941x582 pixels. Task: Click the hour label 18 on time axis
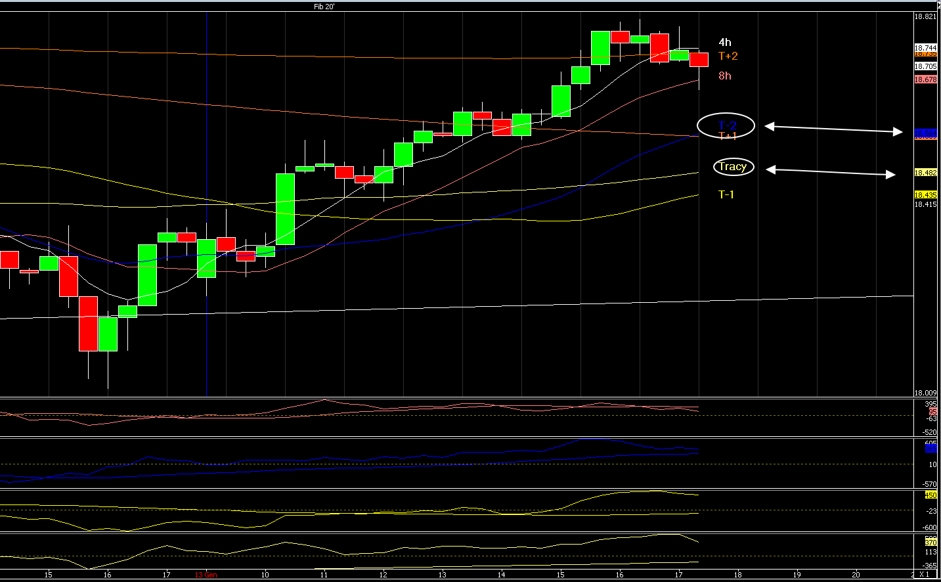[x=738, y=575]
